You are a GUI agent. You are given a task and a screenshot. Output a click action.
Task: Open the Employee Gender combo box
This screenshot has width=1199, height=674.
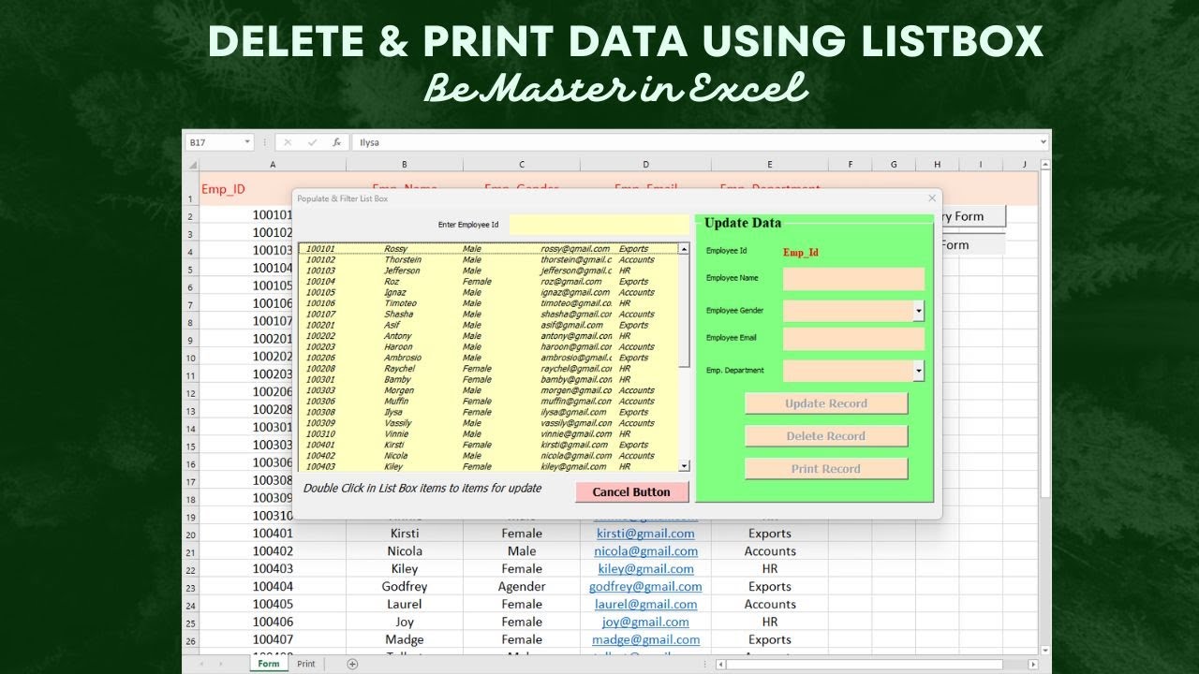[918, 311]
